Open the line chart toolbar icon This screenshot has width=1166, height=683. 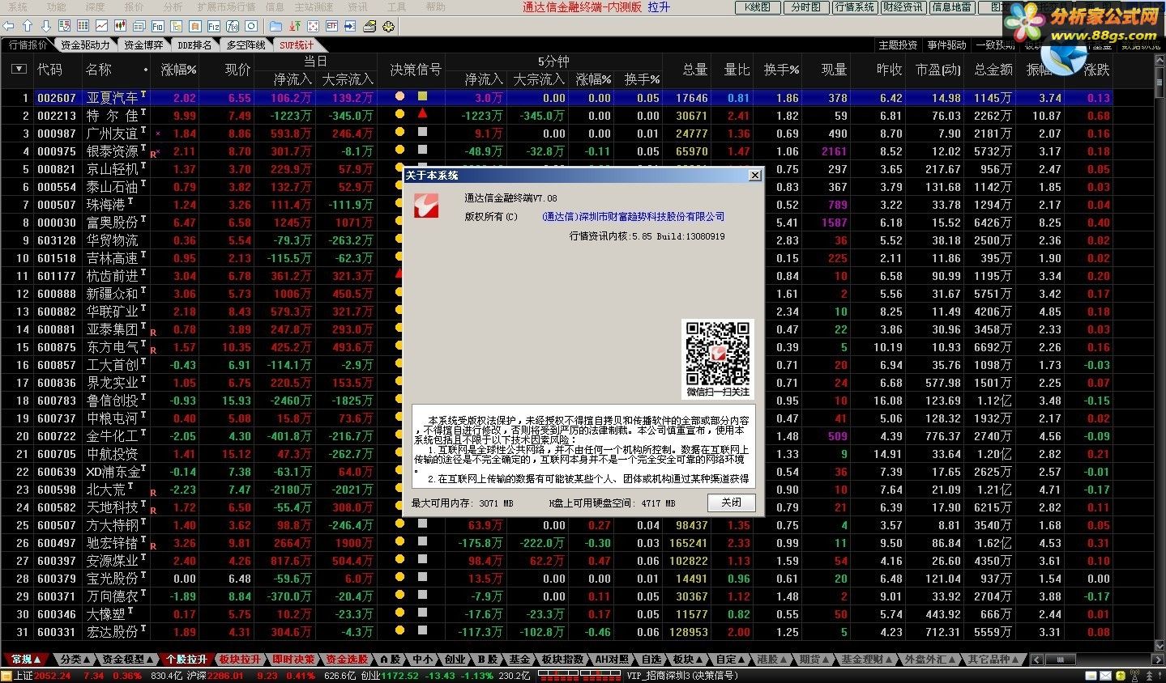[x=101, y=26]
